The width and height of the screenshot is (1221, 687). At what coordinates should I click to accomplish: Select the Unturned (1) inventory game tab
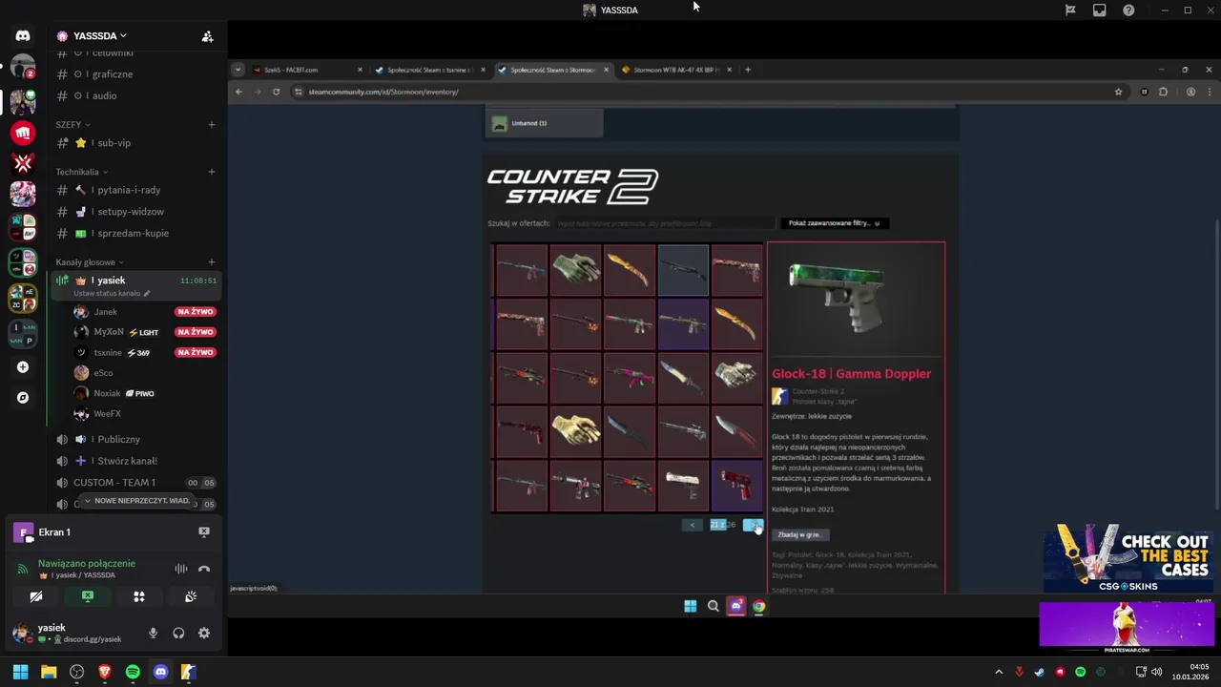(545, 123)
